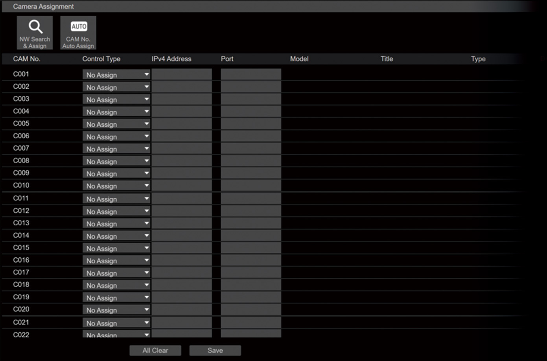This screenshot has height=361, width=547.
Task: Select the C013 camera row label
Action: point(21,223)
